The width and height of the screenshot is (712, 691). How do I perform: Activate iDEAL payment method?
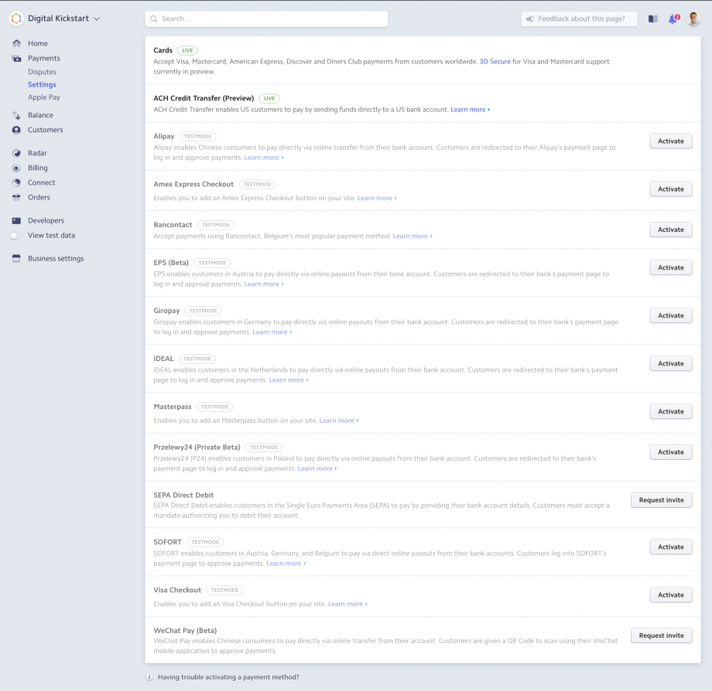tap(671, 363)
